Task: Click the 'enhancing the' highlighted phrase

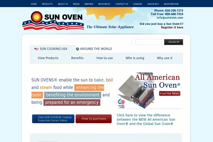Action: point(89,88)
